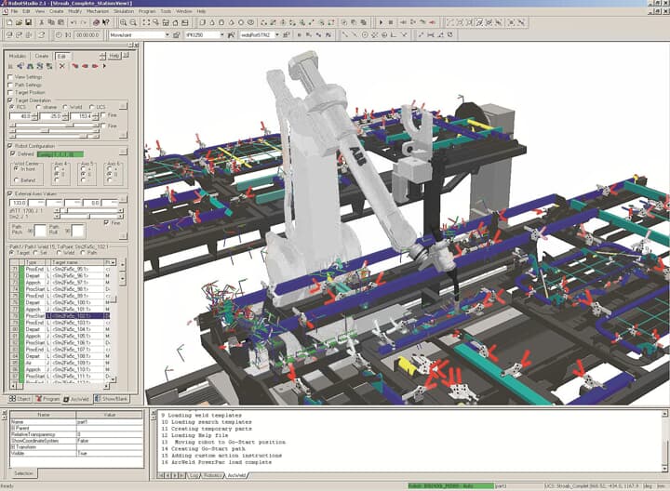
Task: Click the Open file folder icon
Action: tap(19, 21)
